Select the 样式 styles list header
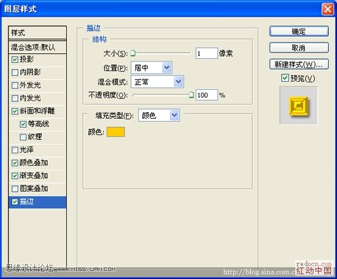The height and width of the screenshot is (279, 337). coord(37,32)
